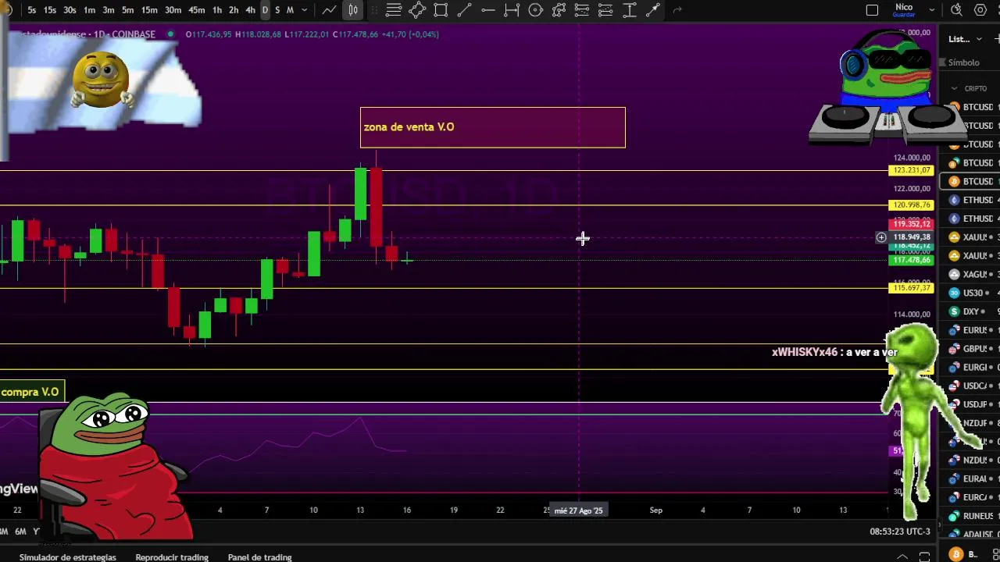Open the Reproducir trading tab
This screenshot has height=562, width=1000.
pos(172,557)
